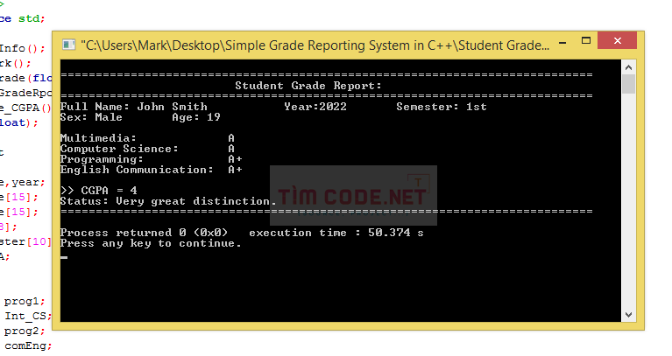
Task: Close the console window with red X
Action: [x=617, y=40]
